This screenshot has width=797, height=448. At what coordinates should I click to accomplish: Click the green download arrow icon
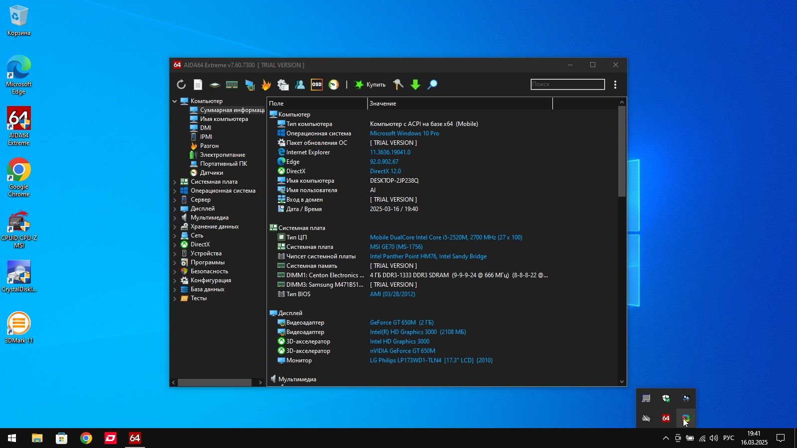click(415, 85)
